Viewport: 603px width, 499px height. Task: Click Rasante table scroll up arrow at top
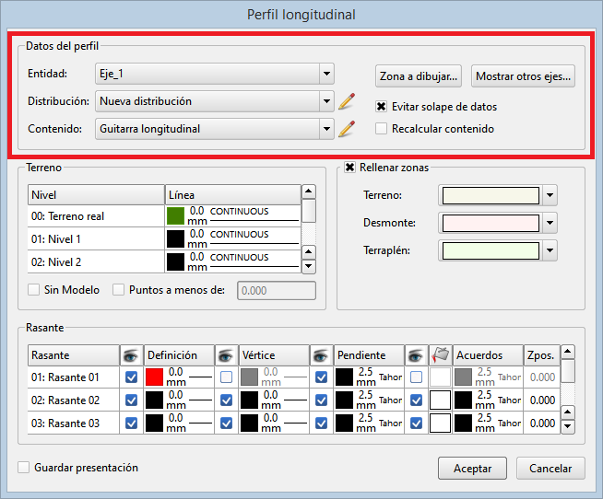[x=568, y=352]
